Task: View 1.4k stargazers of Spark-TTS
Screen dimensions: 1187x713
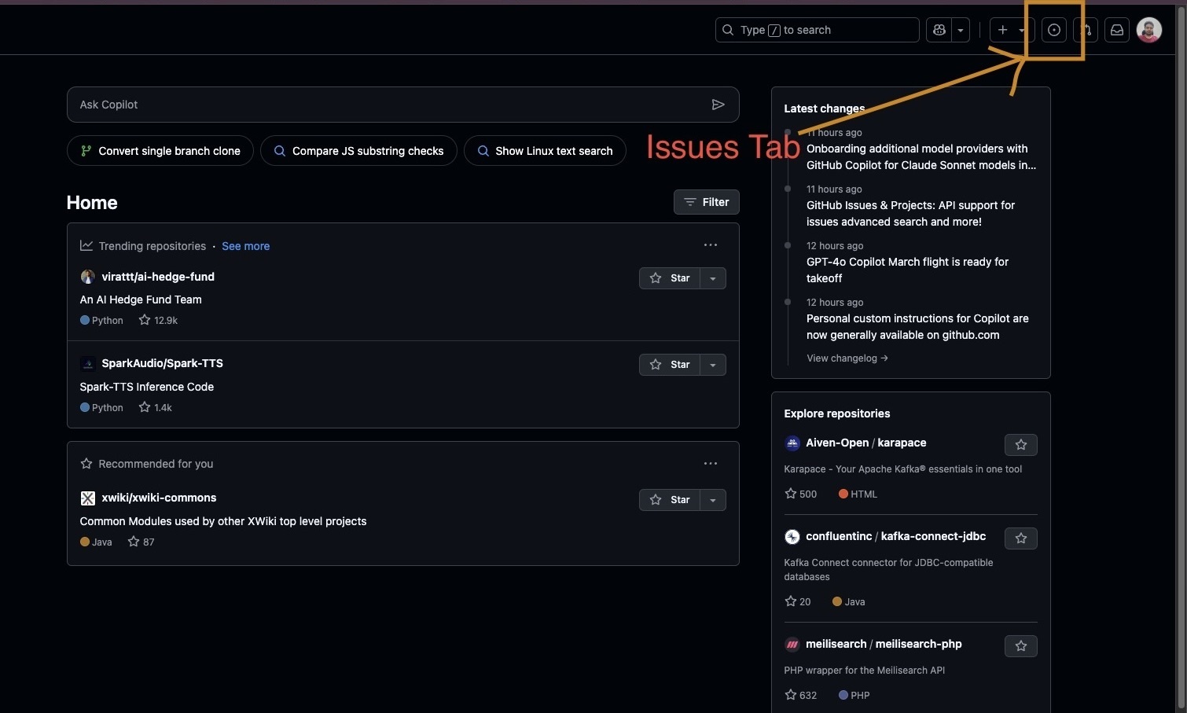Action: tap(155, 407)
